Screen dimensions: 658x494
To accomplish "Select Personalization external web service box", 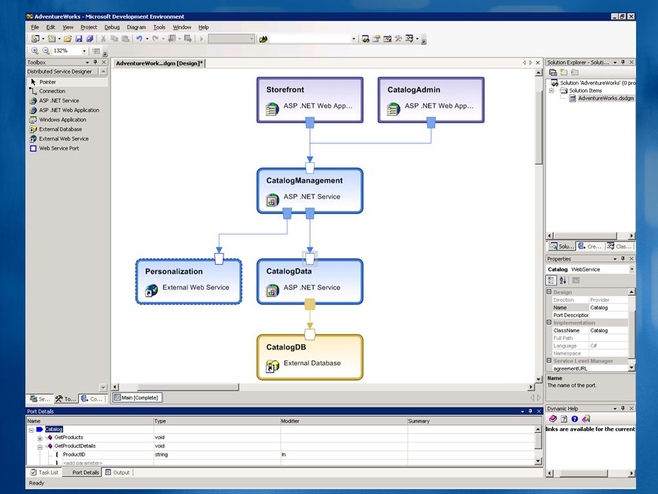I will point(188,281).
